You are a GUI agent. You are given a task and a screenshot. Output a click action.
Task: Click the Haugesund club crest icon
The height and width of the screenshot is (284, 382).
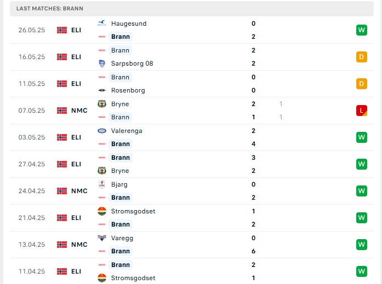point(101,24)
